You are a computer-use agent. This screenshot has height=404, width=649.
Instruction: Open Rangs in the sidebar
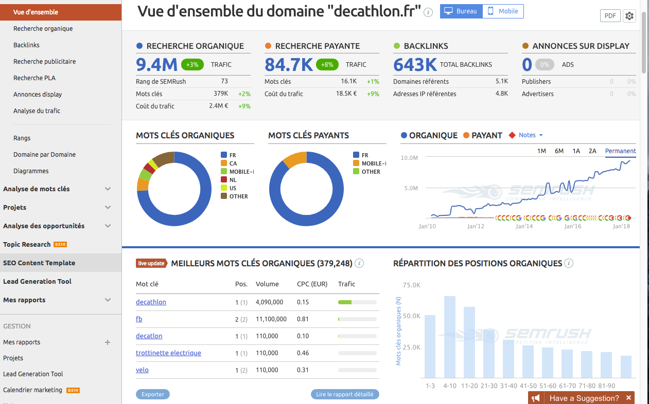(x=22, y=138)
